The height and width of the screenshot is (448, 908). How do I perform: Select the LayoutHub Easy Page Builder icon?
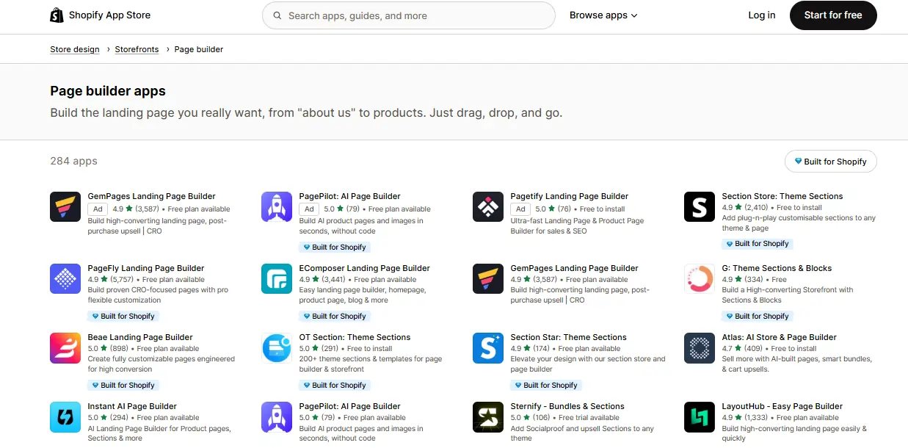[x=699, y=416]
